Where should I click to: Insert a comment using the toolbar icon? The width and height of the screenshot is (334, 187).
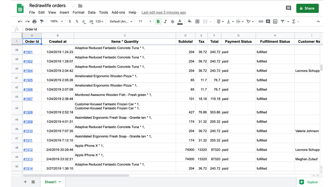coord(268,21)
